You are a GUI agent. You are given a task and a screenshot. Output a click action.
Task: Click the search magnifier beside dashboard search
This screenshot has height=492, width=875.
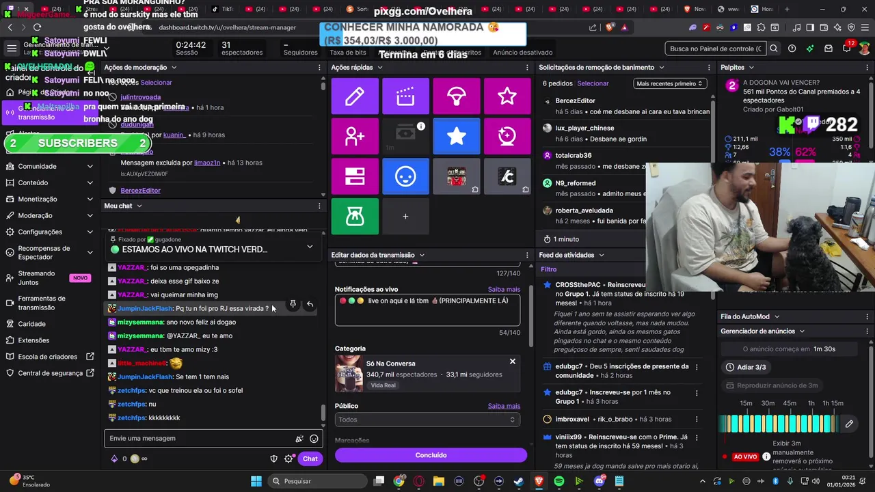point(774,49)
